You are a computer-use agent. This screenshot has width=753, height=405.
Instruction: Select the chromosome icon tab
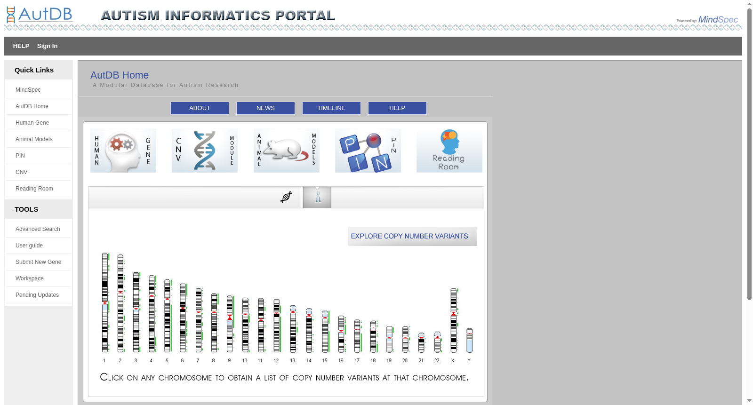tap(317, 197)
